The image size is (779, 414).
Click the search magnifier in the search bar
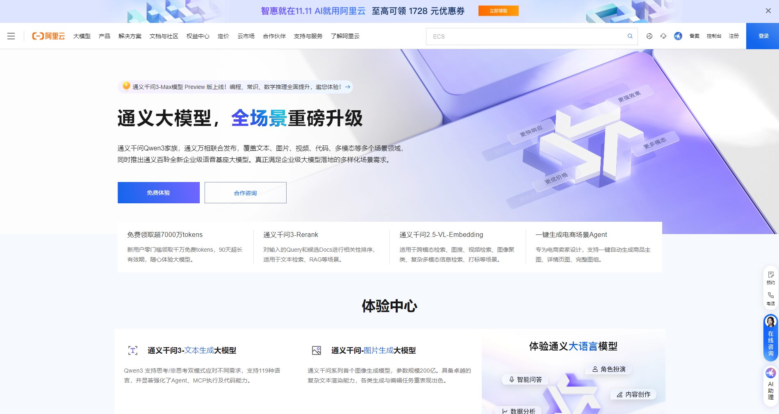630,36
